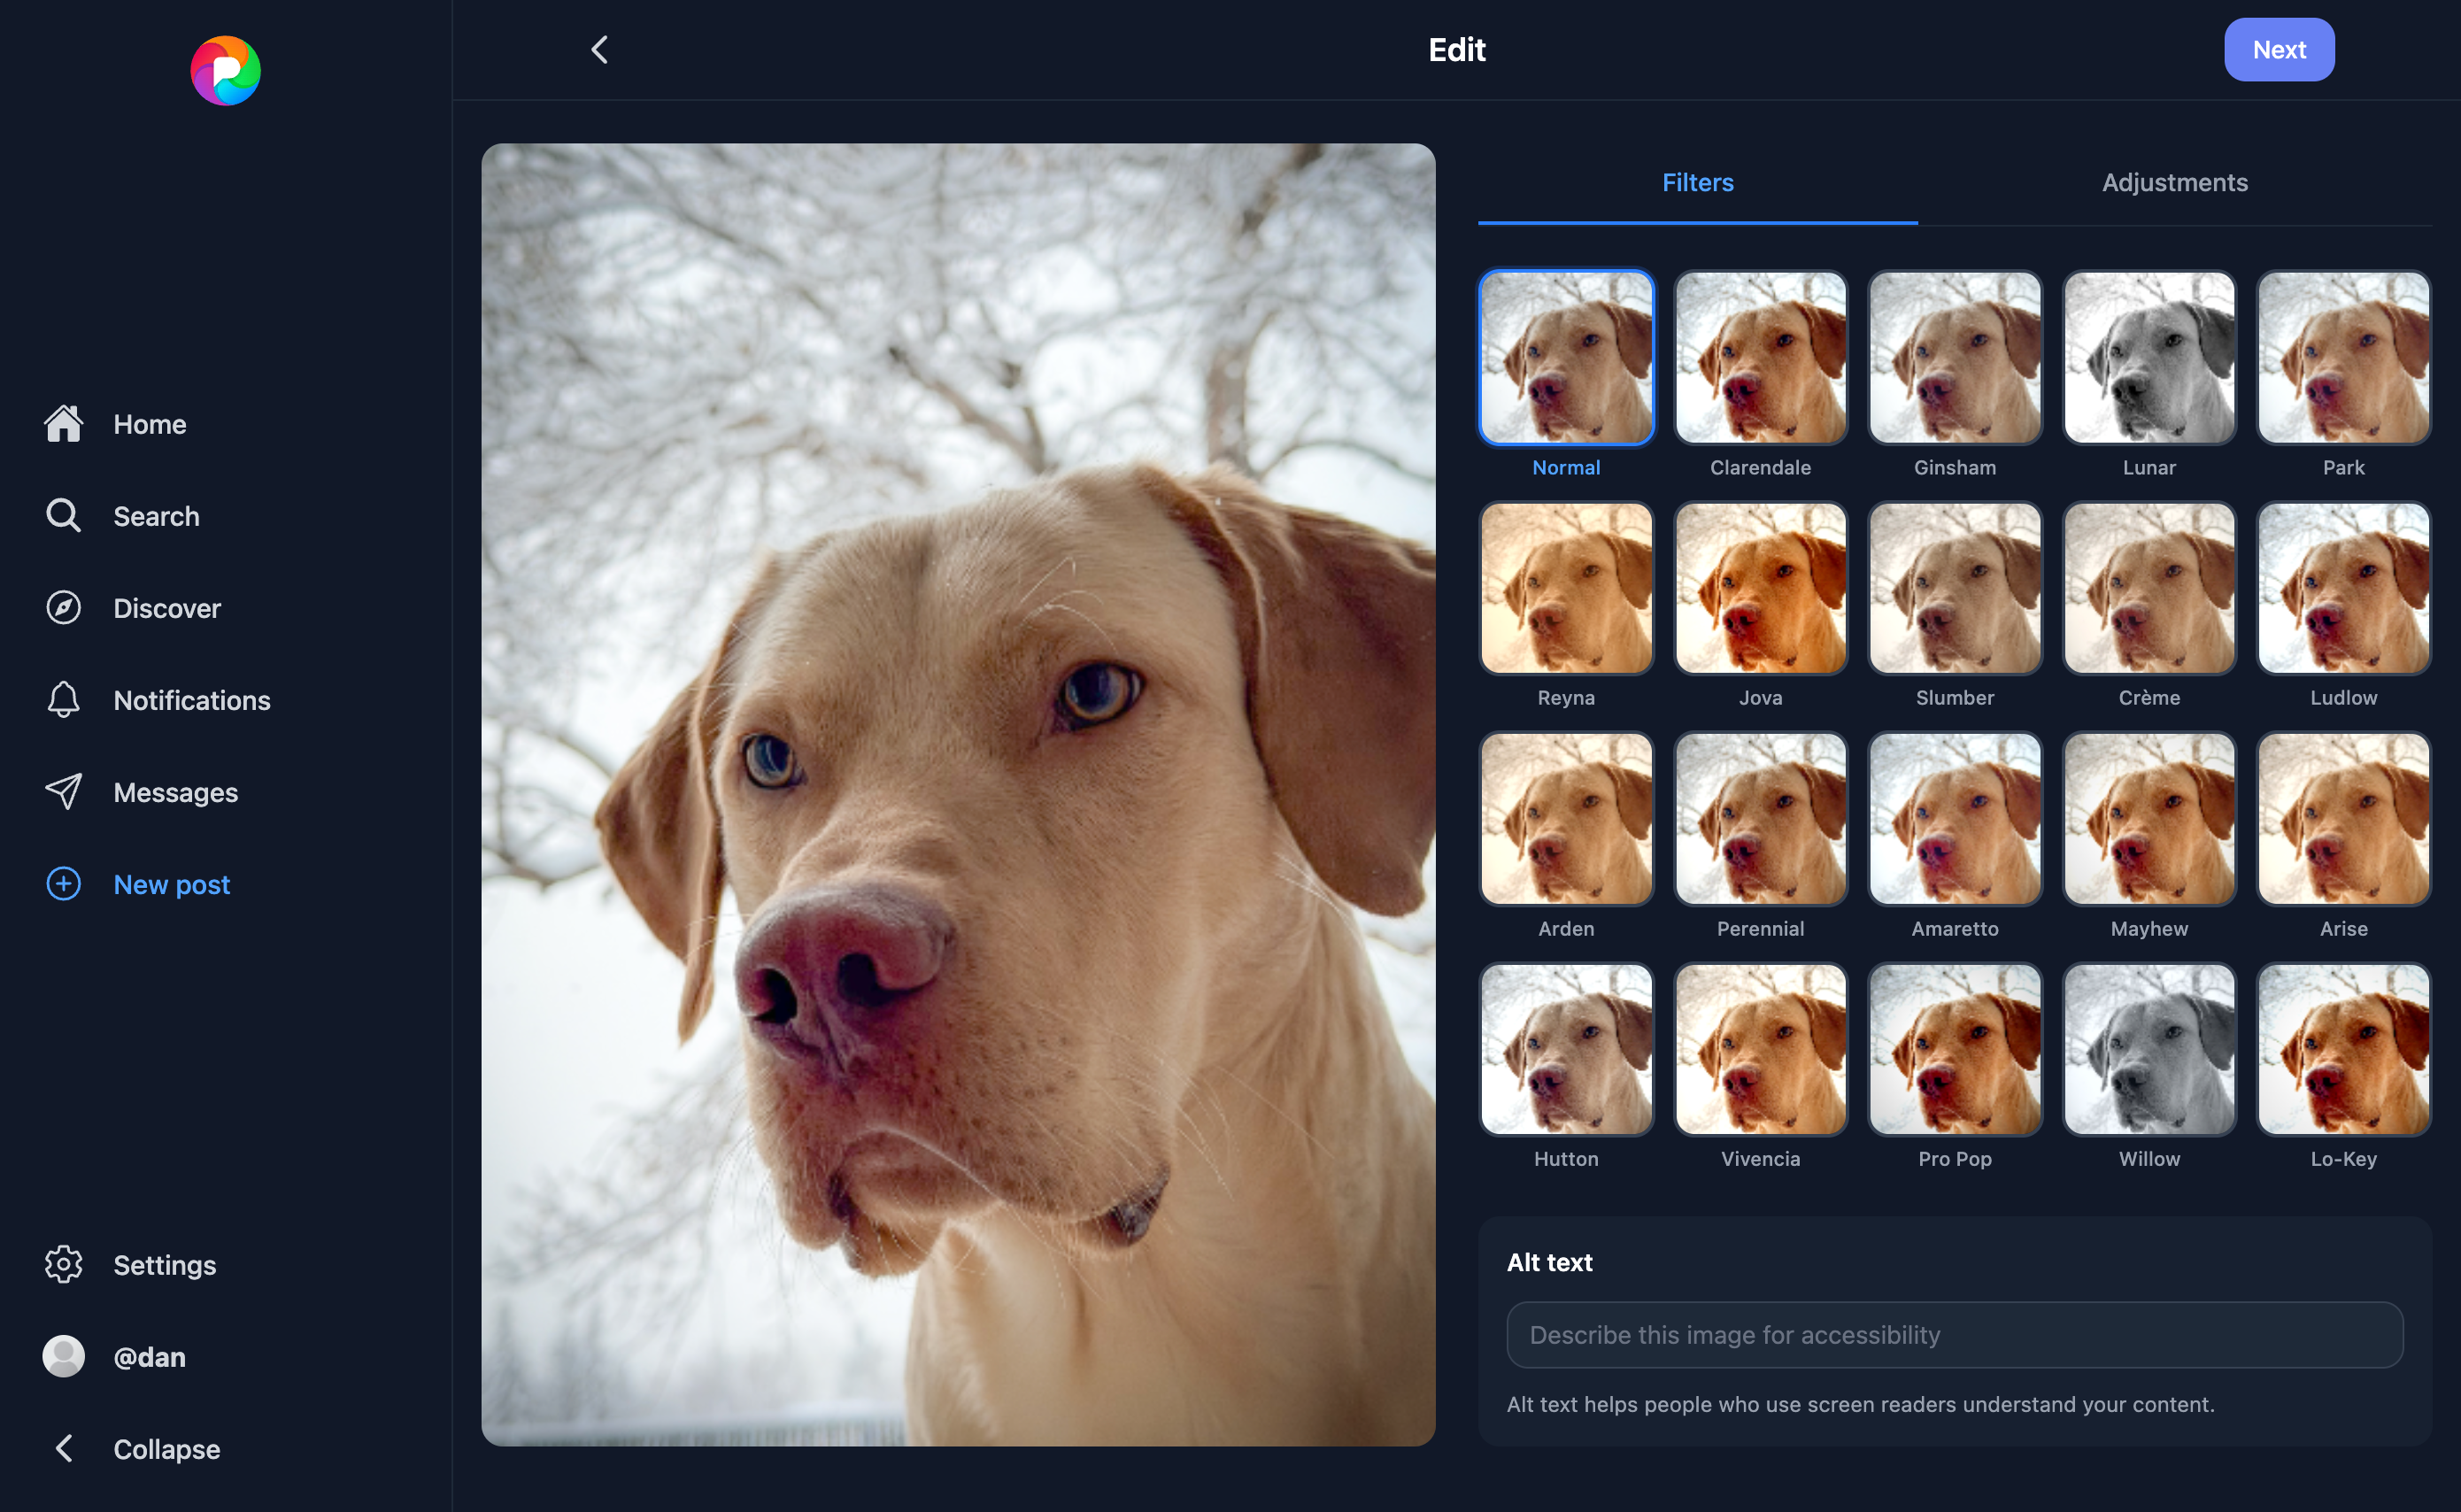
Task: Open Messages paper plane icon
Action: (63, 792)
